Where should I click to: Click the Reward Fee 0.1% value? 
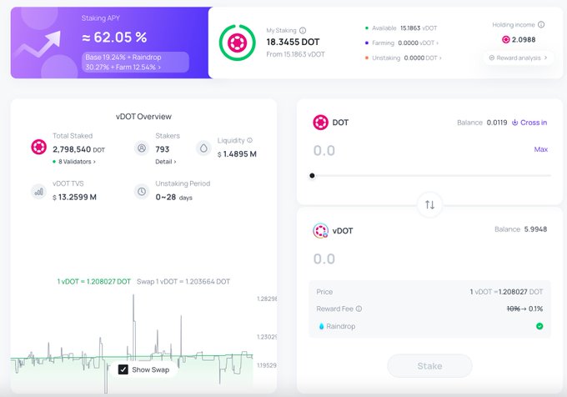535,309
